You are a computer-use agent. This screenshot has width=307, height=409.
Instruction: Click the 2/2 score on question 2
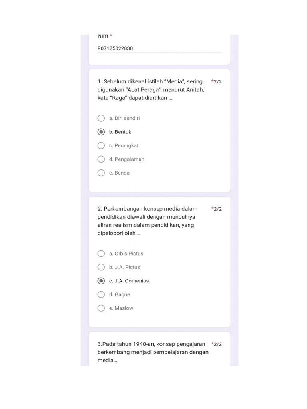click(x=217, y=209)
